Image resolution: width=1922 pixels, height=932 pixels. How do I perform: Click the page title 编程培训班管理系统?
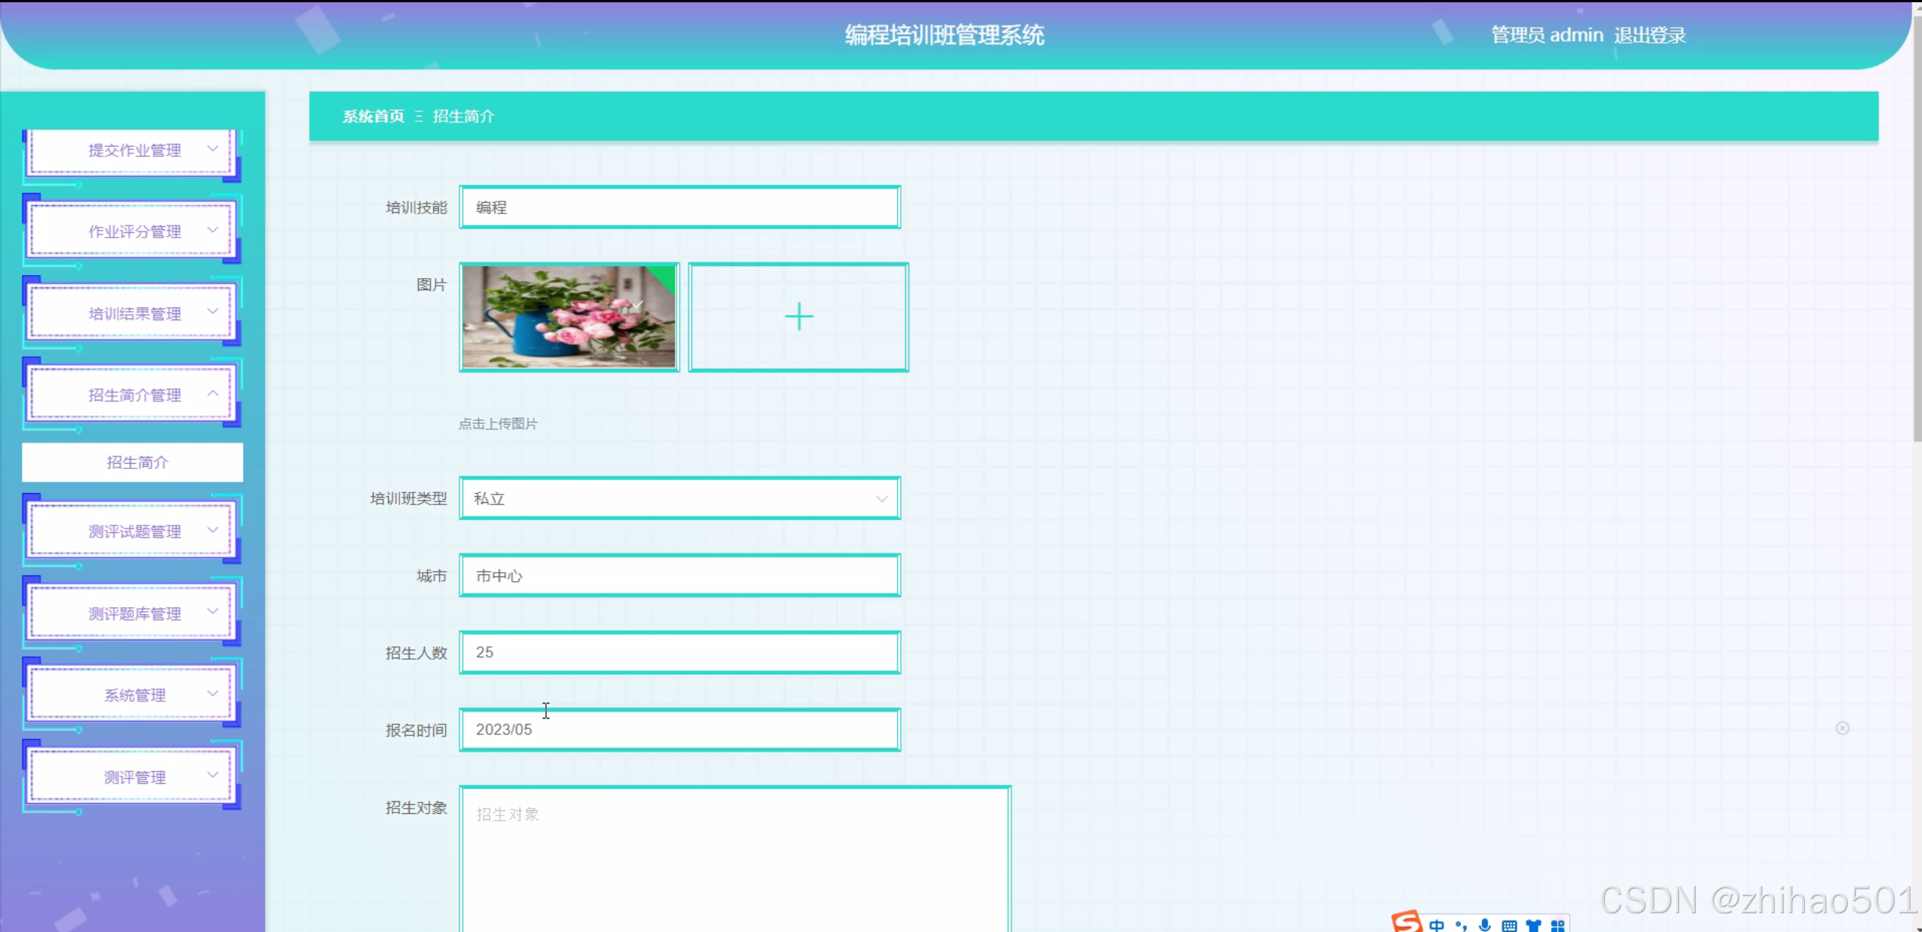pos(944,35)
